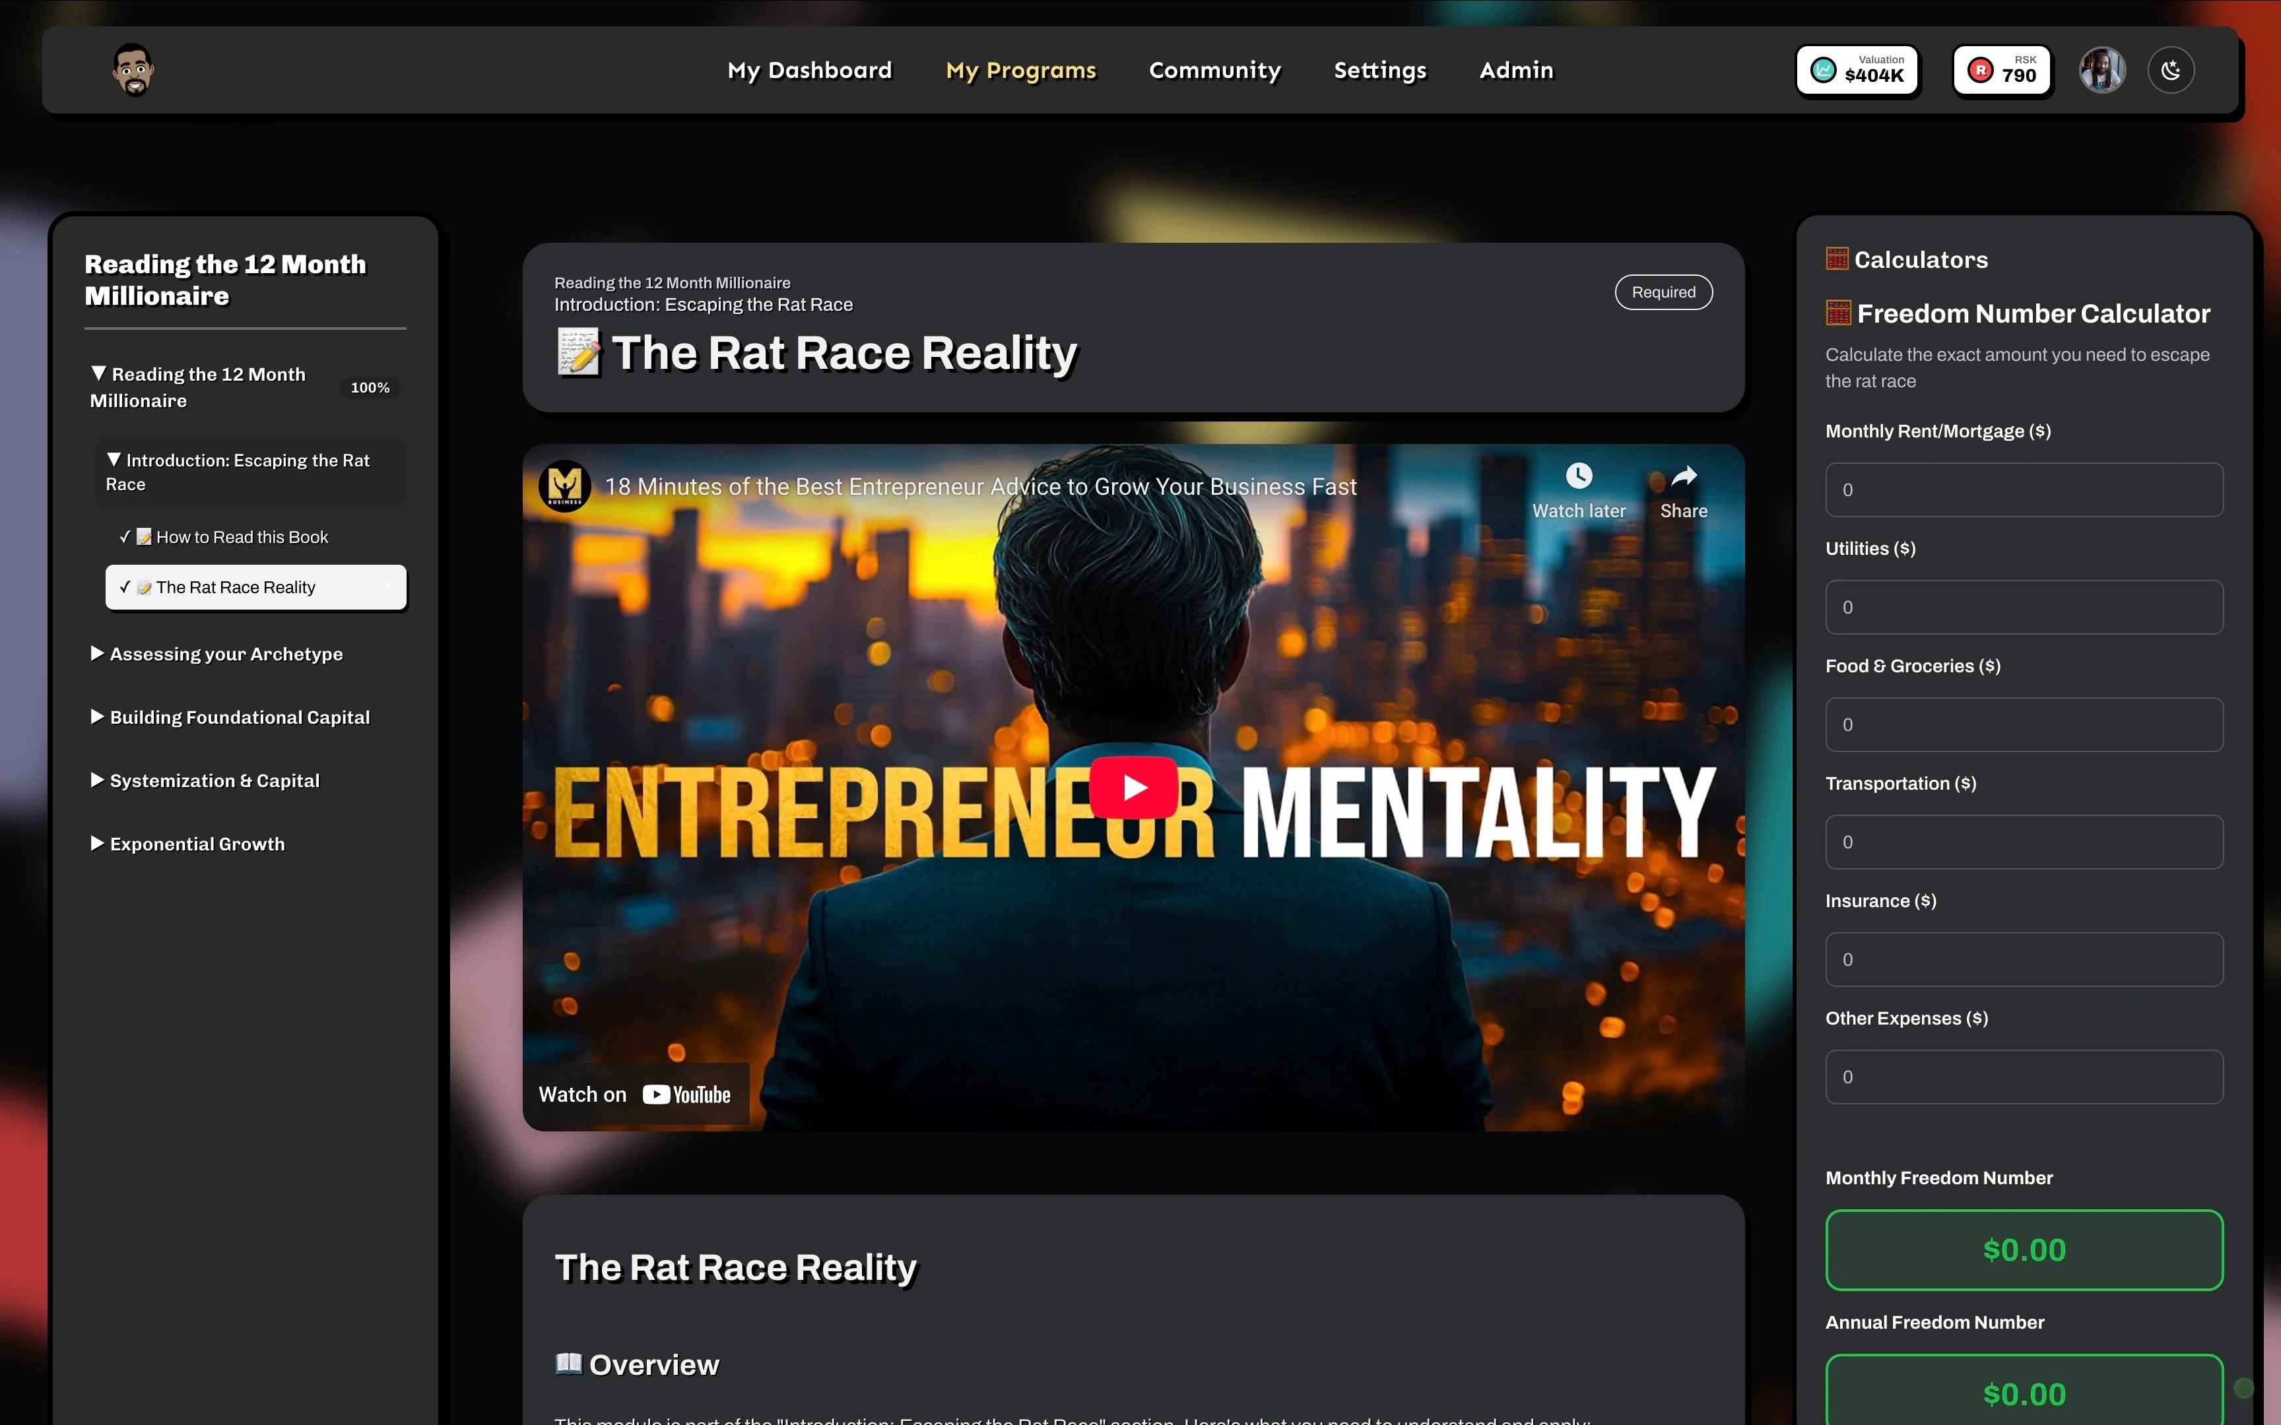The image size is (2281, 1425).
Task: Click the Valuation $404K badge
Action: coord(1857,70)
